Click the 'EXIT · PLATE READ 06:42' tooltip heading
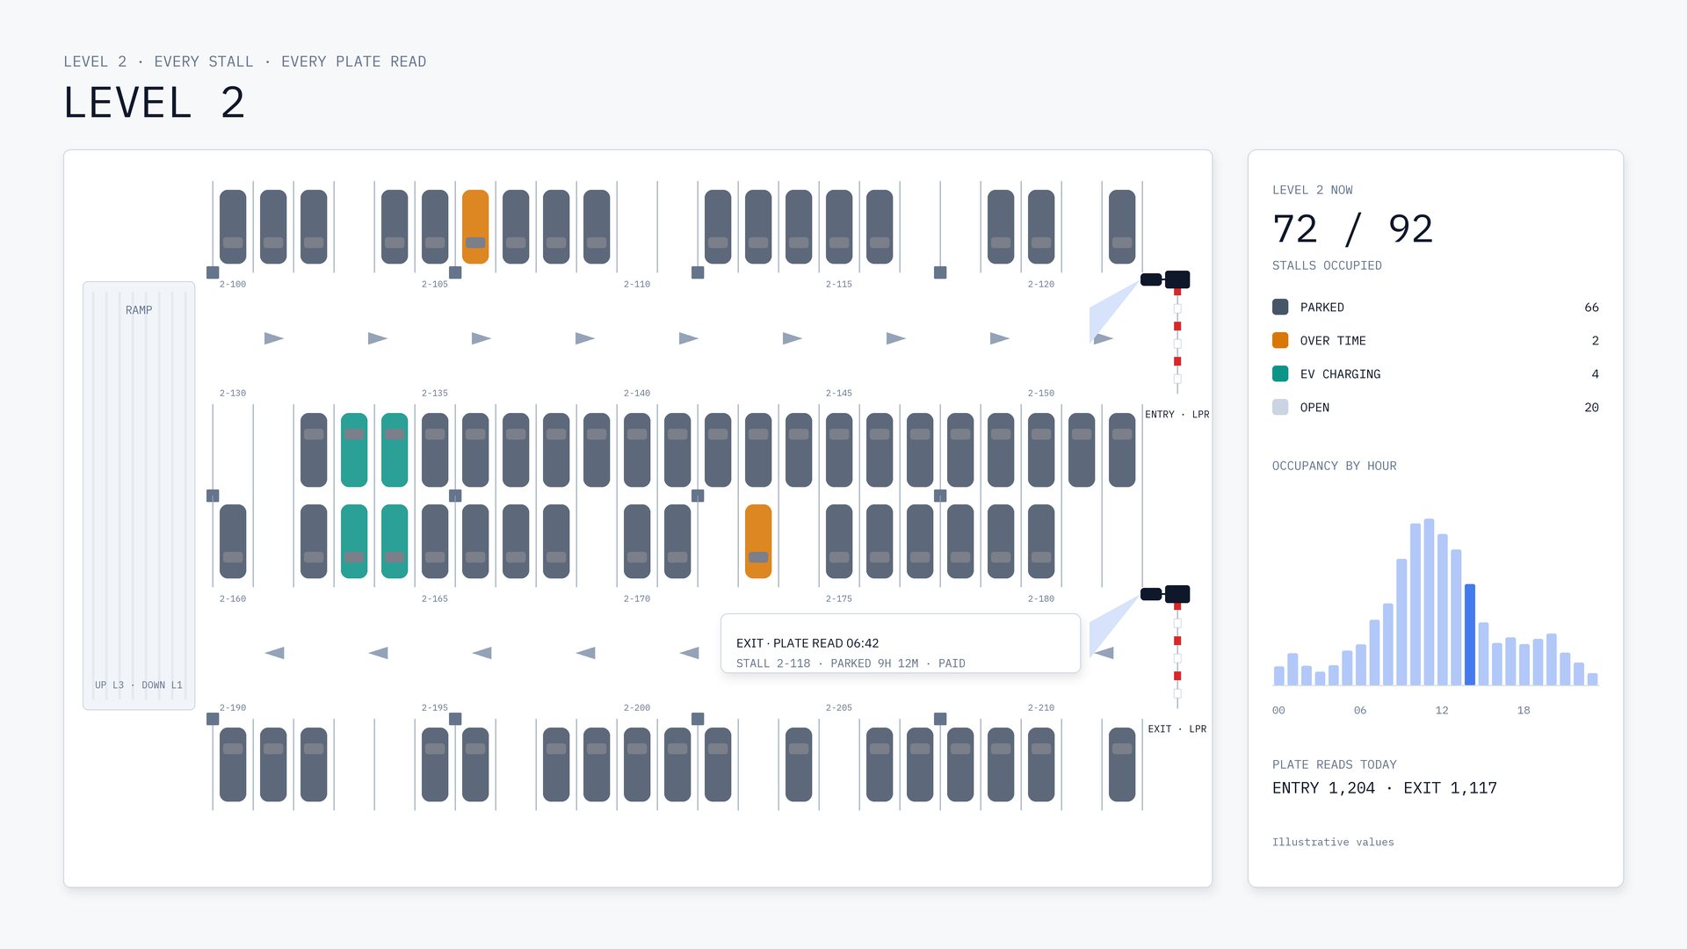The image size is (1687, 949). coord(807,643)
